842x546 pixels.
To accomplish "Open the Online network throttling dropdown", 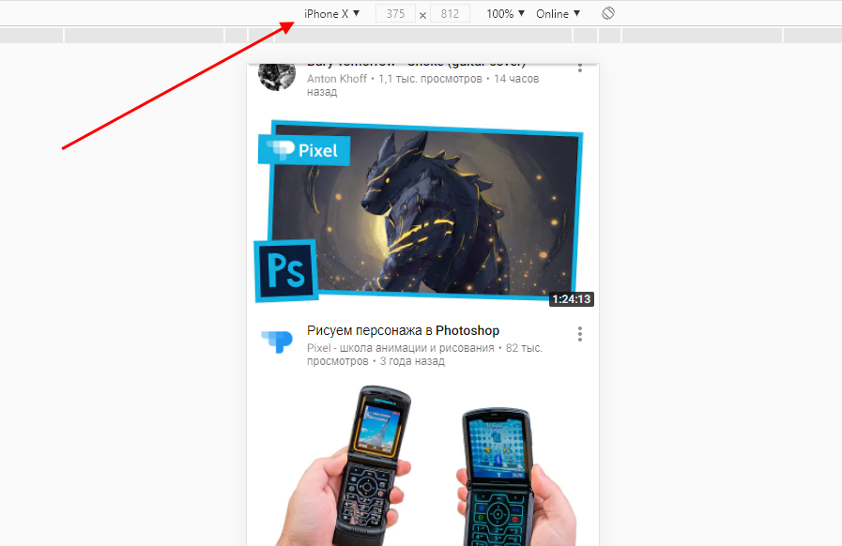I will click(x=558, y=14).
